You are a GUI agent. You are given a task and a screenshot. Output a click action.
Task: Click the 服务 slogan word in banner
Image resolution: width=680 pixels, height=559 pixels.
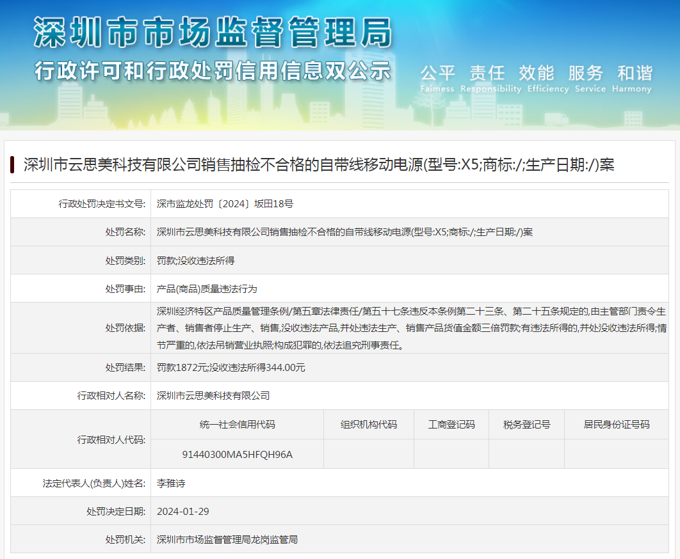586,74
